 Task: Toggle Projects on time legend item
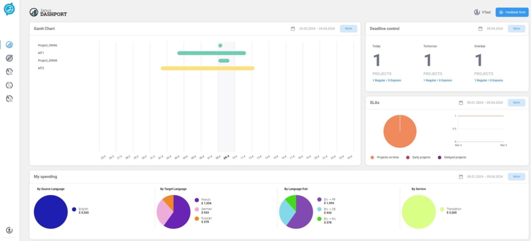pos(373,157)
